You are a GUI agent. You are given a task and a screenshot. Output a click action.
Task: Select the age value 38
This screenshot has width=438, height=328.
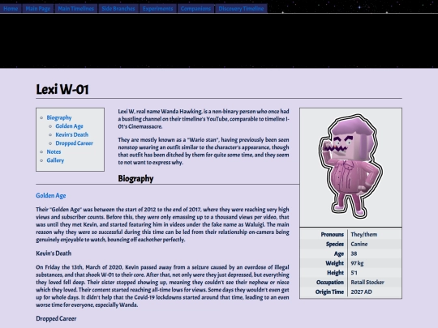coord(354,253)
